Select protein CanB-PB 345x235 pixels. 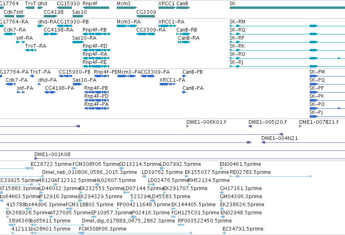[192, 72]
